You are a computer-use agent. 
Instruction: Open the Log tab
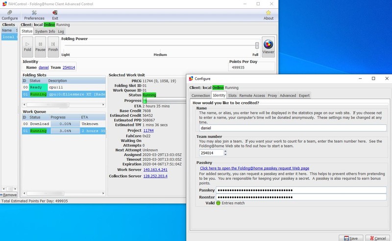point(61,31)
